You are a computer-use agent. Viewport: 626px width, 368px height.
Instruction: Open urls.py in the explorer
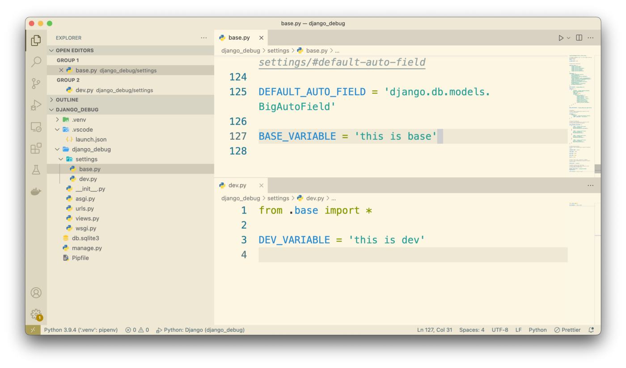(131, 209)
